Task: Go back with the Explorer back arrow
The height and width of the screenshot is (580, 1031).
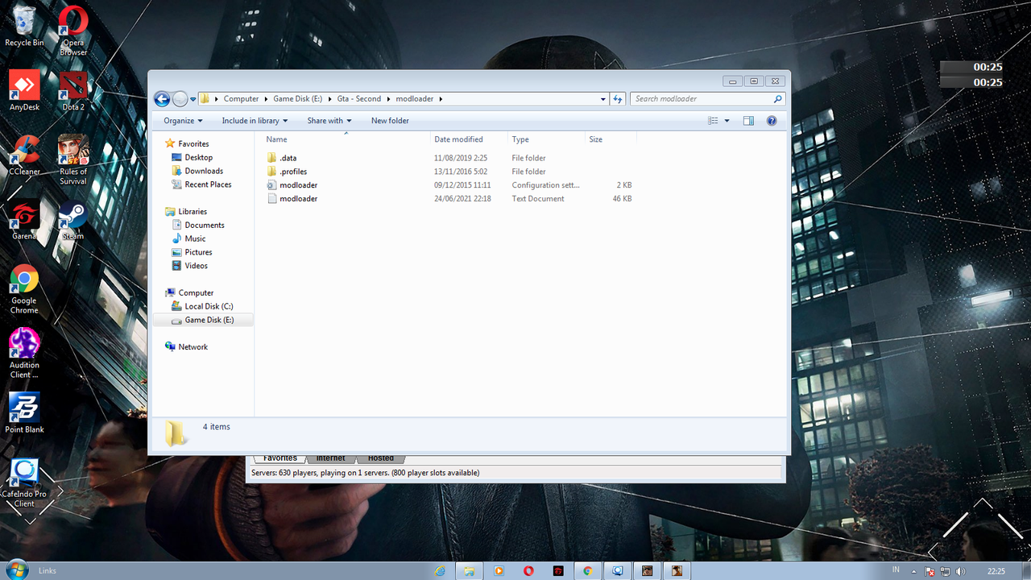Action: click(x=162, y=99)
